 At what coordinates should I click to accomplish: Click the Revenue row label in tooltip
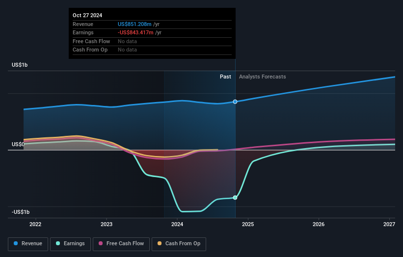[x=83, y=24]
